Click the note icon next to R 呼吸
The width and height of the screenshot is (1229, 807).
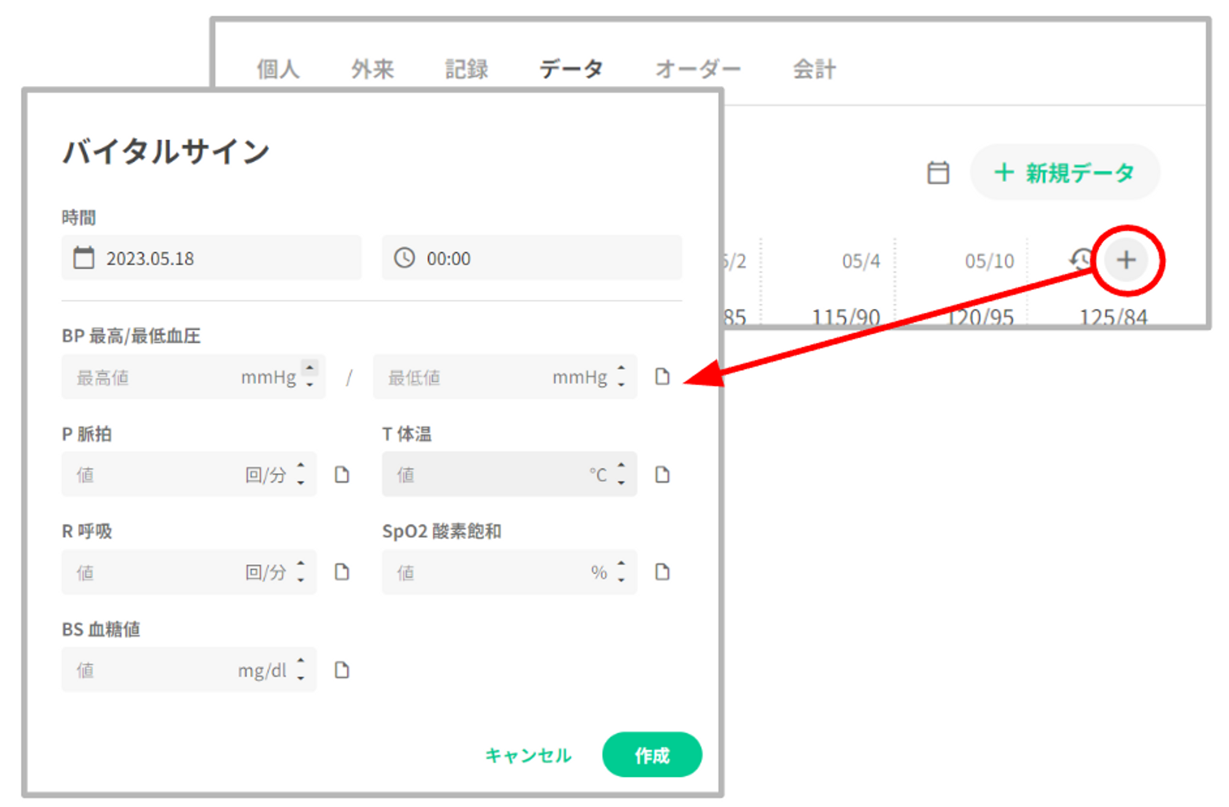point(342,572)
